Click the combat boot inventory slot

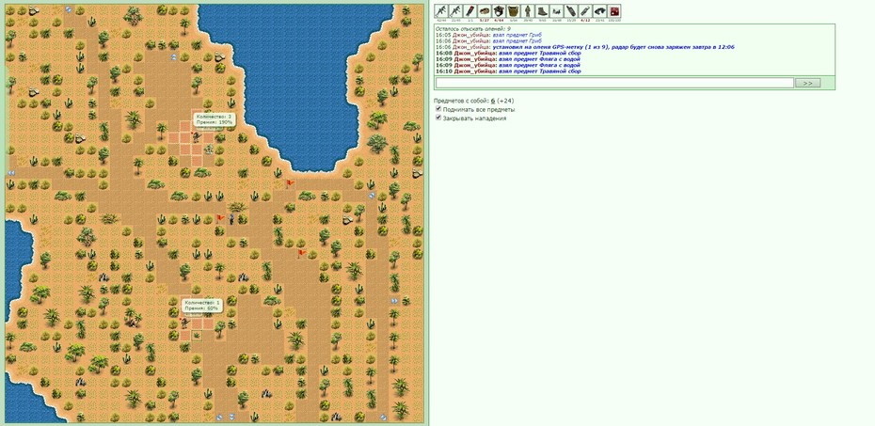(x=543, y=11)
